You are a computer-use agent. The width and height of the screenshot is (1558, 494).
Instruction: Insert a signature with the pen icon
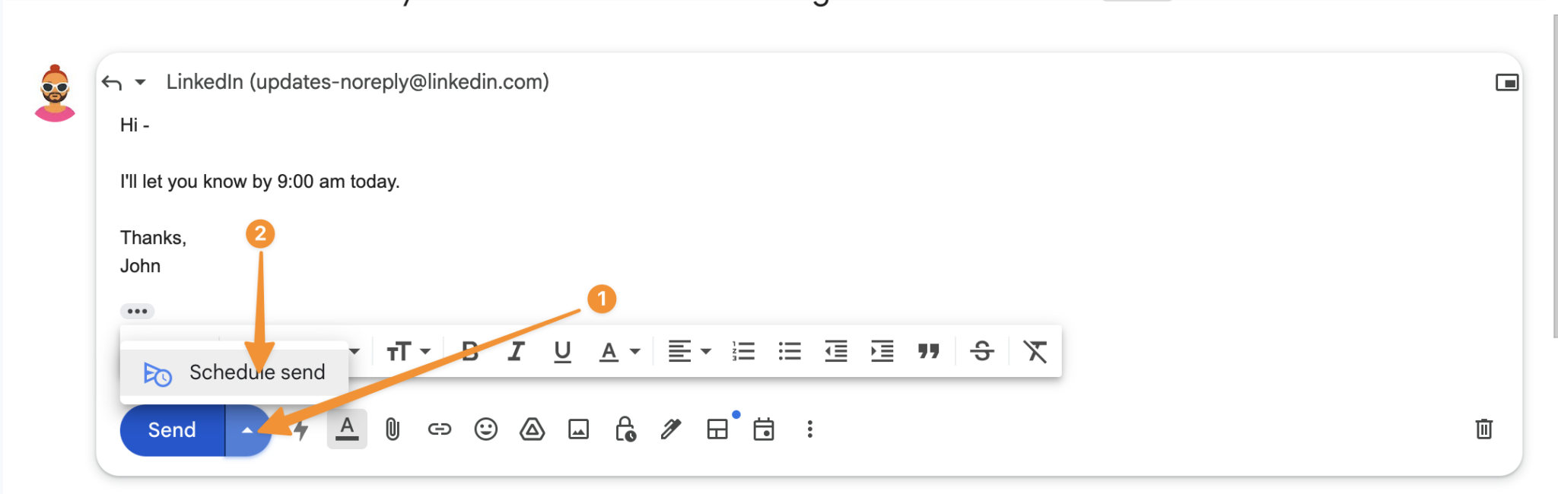pyautogui.click(x=671, y=429)
